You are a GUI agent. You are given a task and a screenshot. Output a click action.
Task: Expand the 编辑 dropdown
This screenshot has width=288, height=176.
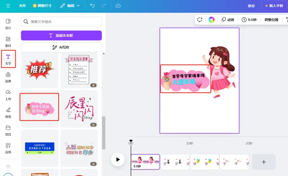tap(70, 6)
